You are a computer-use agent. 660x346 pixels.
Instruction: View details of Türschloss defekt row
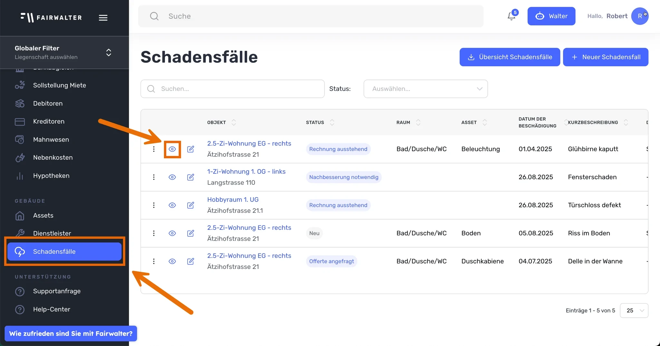[x=172, y=205]
